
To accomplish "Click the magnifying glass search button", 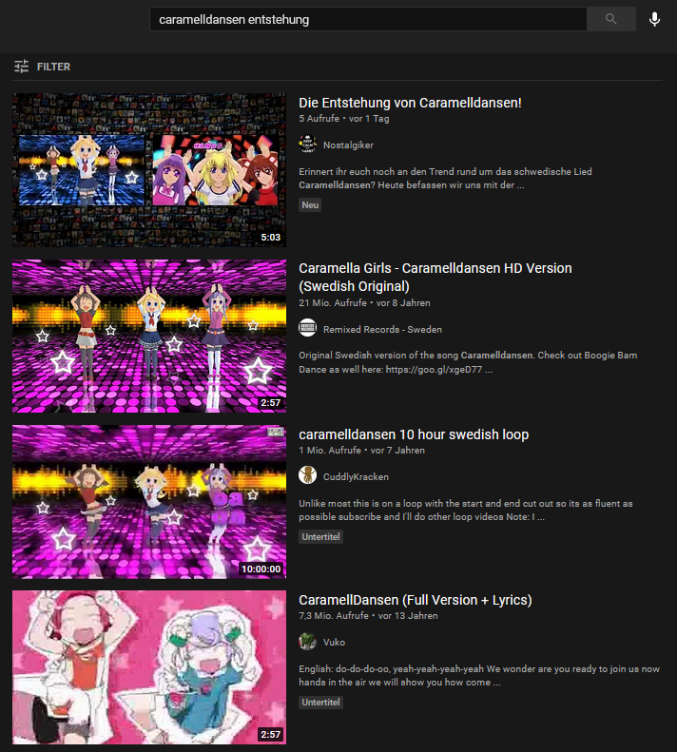I will 610,19.
